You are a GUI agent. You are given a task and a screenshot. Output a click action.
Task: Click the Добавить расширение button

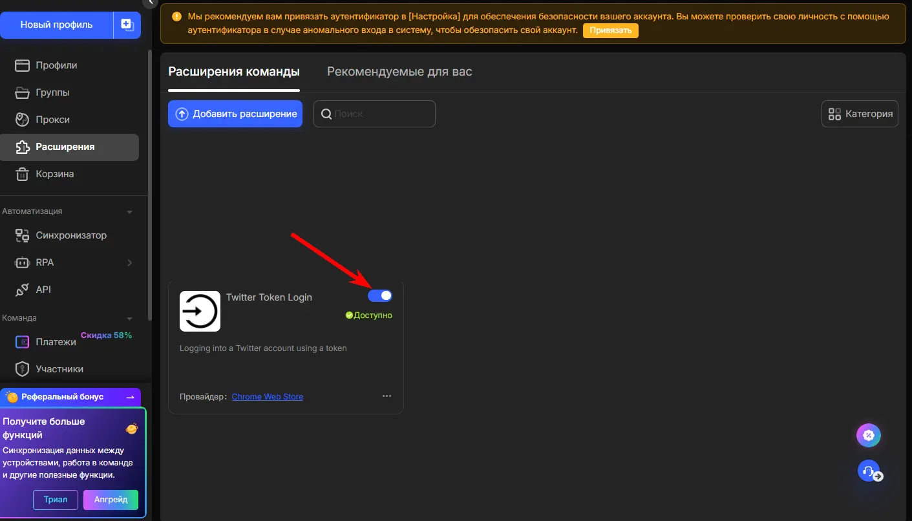(x=235, y=114)
